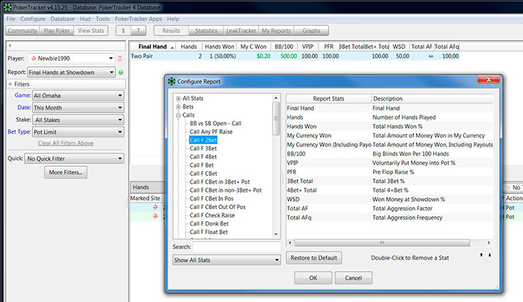Expand the Bets tree node
Screen dimensions: 523x302
(178, 107)
